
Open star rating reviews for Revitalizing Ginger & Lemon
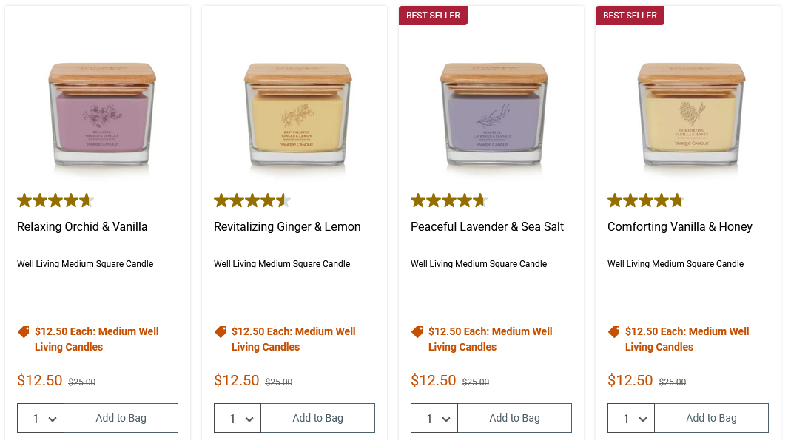(252, 200)
